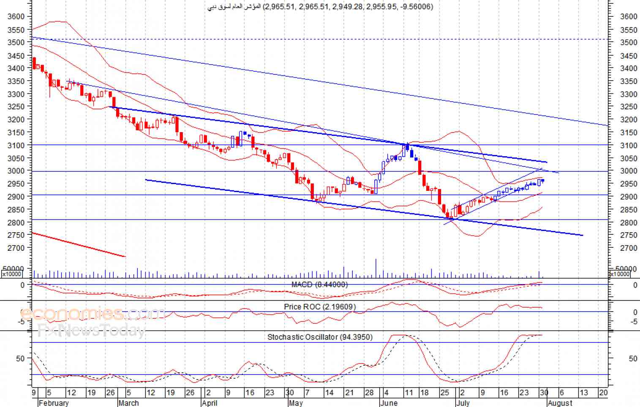The image size is (640, 407).
Task: Click the date label 20 in August
Action: pos(603,393)
